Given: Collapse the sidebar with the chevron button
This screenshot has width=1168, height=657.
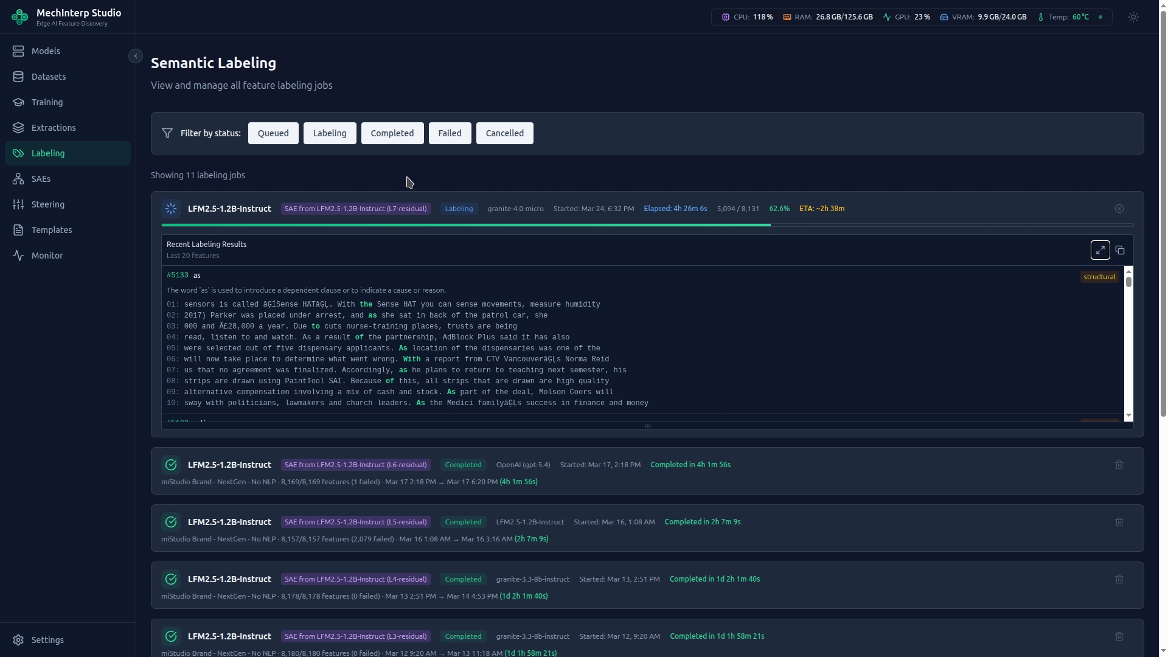Looking at the screenshot, I should [x=136, y=56].
